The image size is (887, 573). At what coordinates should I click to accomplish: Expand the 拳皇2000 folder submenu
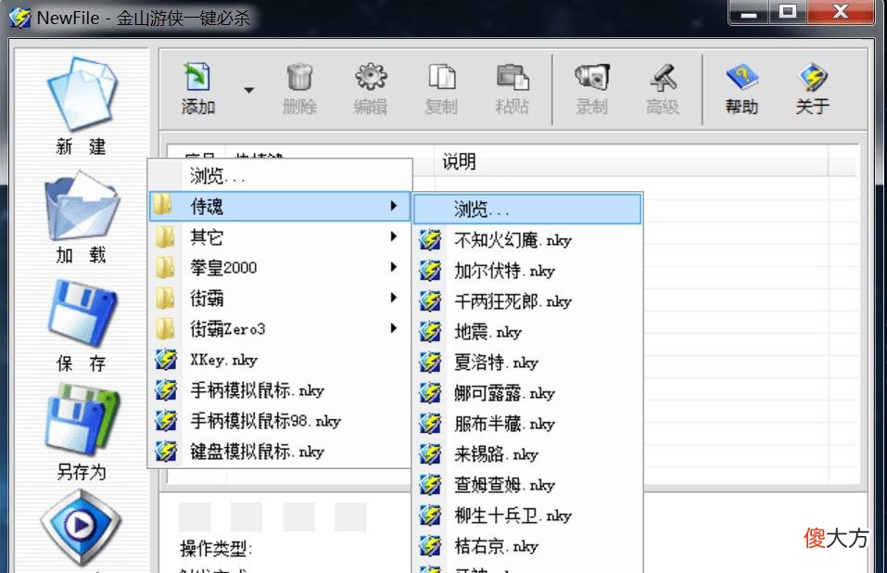[280, 267]
